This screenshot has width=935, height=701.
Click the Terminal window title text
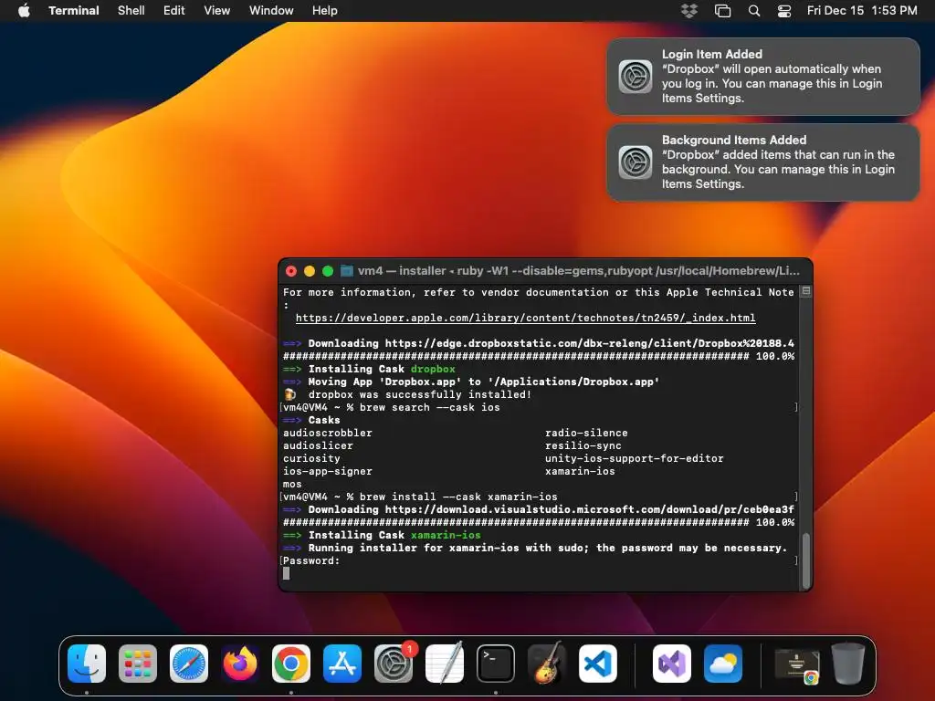click(x=578, y=270)
